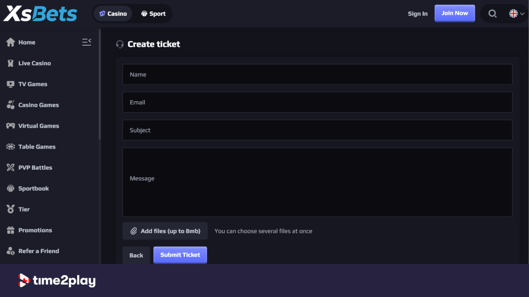Select Table Games in sidebar

(37, 147)
